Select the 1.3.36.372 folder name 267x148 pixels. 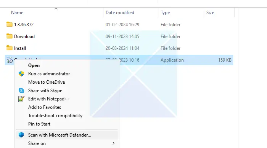click(x=24, y=25)
